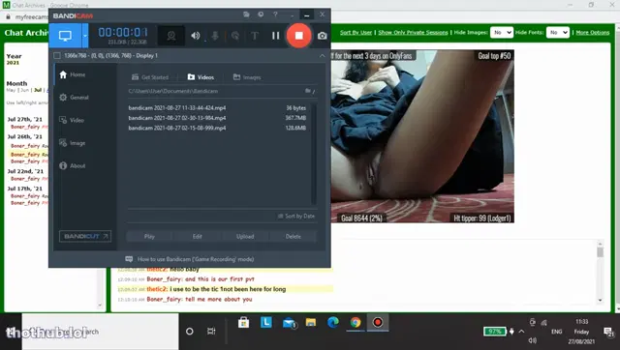
Task: Click the Delete button in Bandicam
Action: 293,236
